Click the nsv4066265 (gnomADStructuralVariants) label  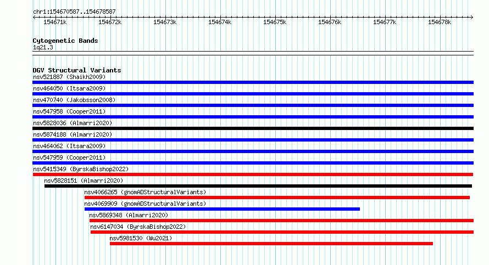(145, 192)
